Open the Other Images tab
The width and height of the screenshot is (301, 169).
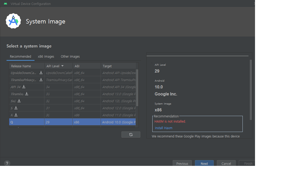pyautogui.click(x=70, y=57)
